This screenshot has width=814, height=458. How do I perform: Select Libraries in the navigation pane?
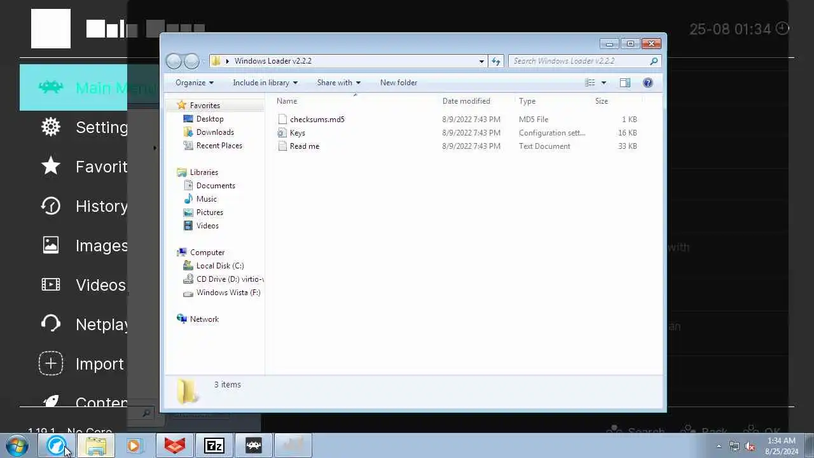204,172
